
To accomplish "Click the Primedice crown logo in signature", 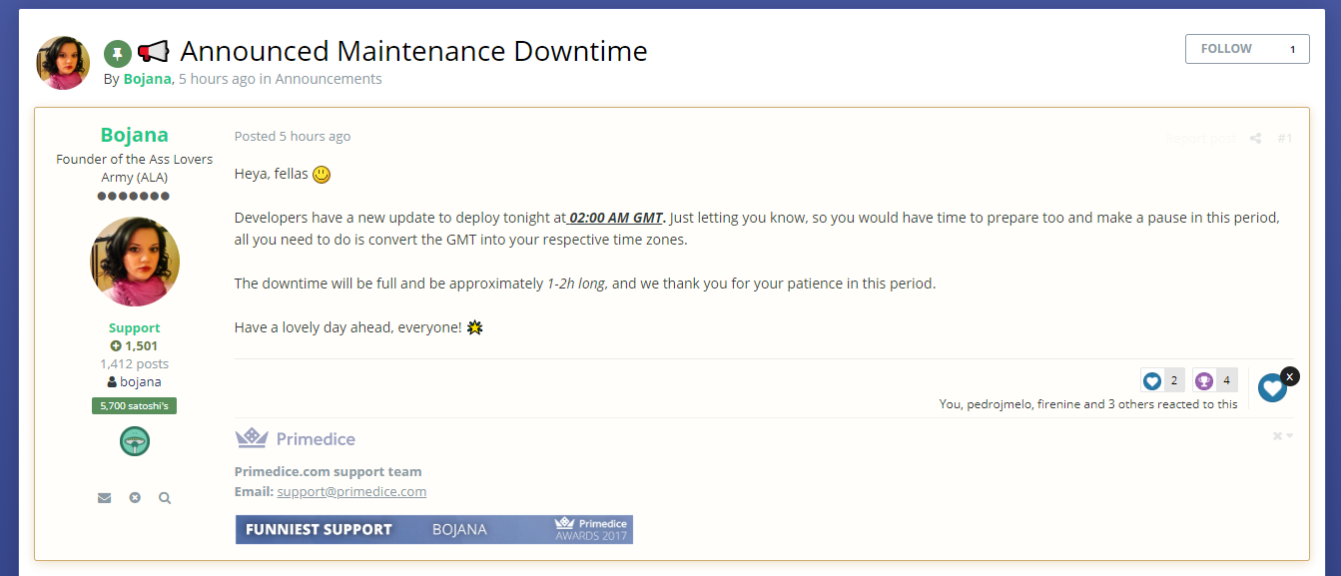I will (296, 438).
